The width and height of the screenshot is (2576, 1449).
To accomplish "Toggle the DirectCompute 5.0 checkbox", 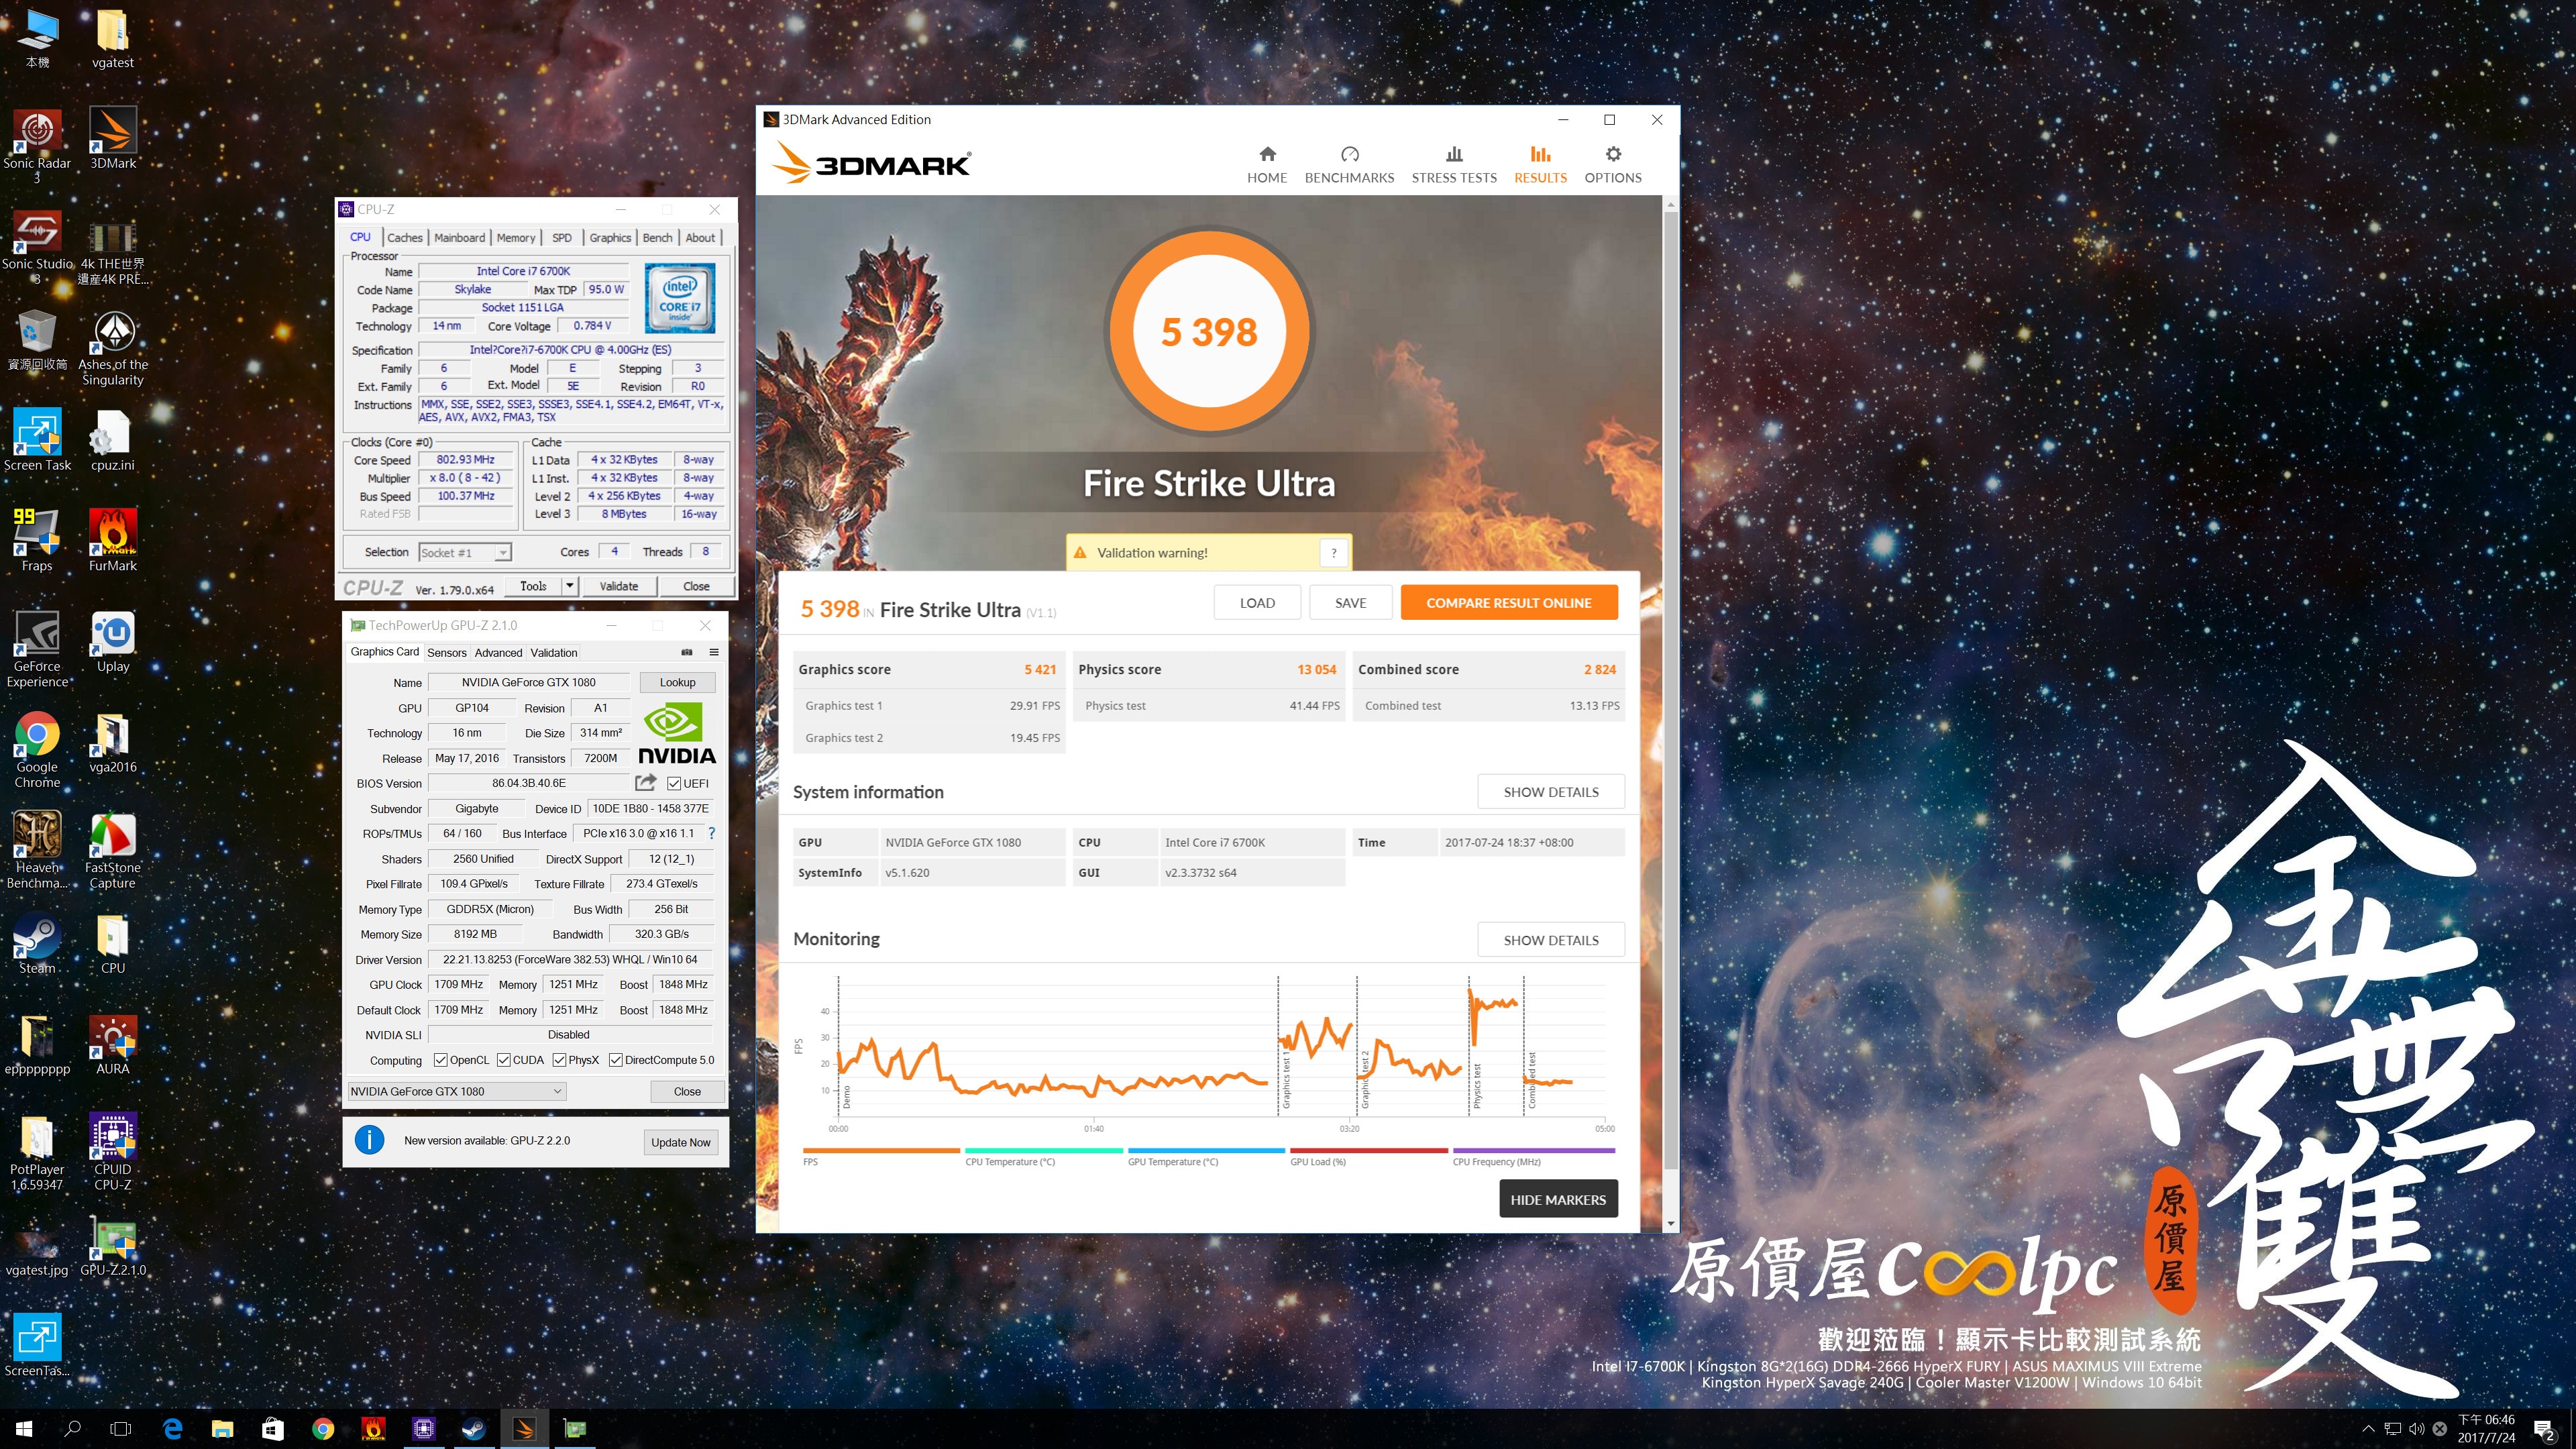I will pos(616,1060).
